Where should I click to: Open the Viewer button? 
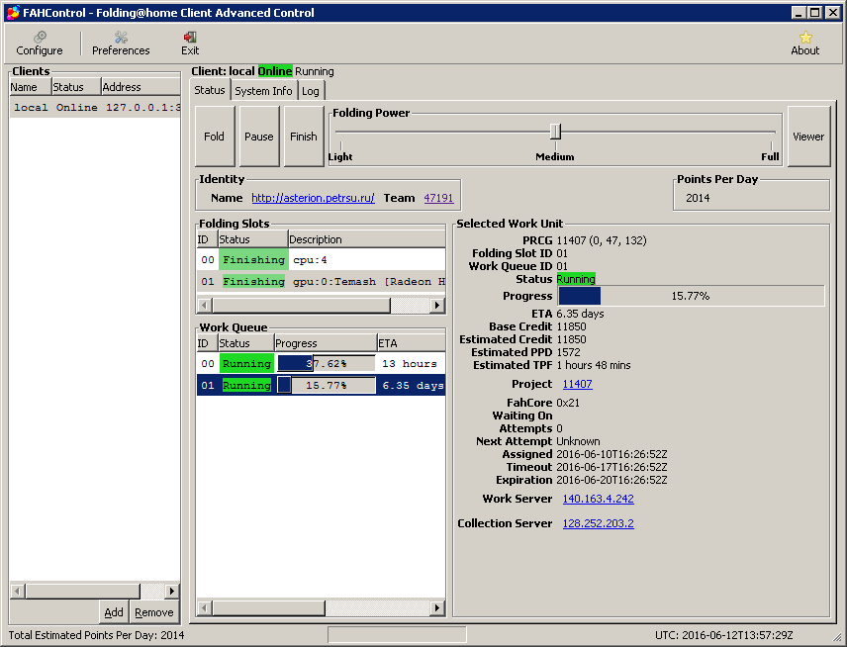(x=808, y=137)
